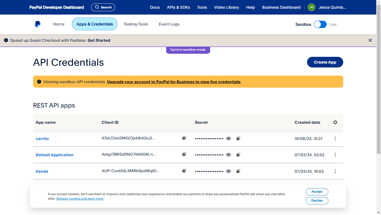The height and width of the screenshot is (215, 381).
Task: Click Upgrade your account to PayPal for Business link
Action: (x=174, y=82)
